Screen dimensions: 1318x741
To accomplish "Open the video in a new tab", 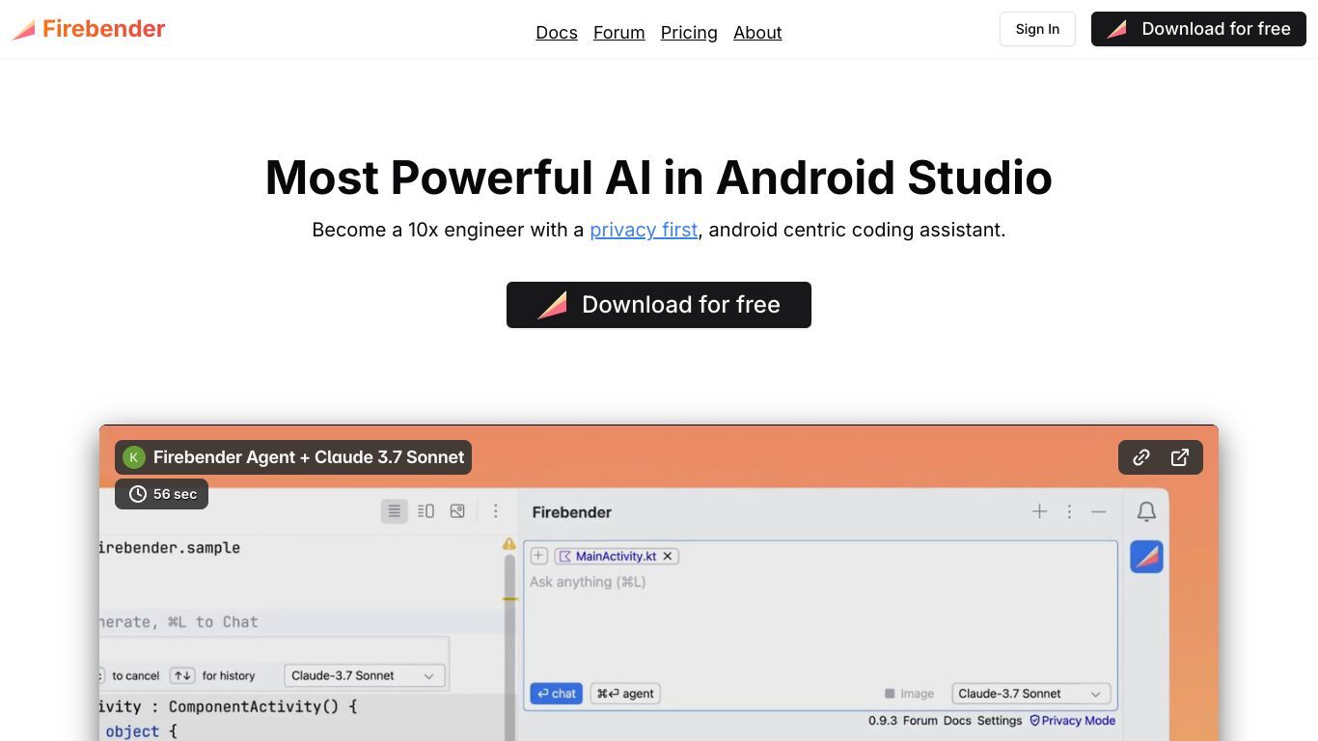I will (1180, 457).
